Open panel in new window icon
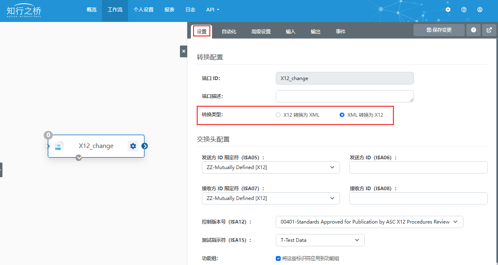498x265 pixels. tap(489, 30)
